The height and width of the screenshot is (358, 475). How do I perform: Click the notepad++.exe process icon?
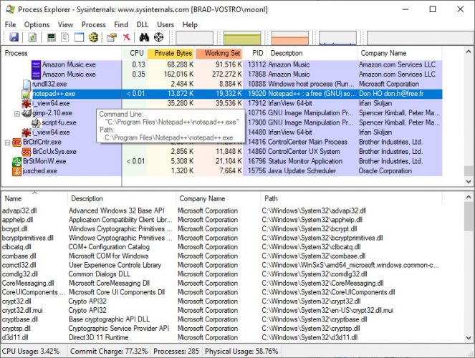pos(27,94)
